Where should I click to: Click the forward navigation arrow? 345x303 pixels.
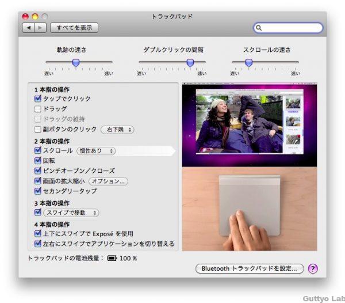coord(40,28)
